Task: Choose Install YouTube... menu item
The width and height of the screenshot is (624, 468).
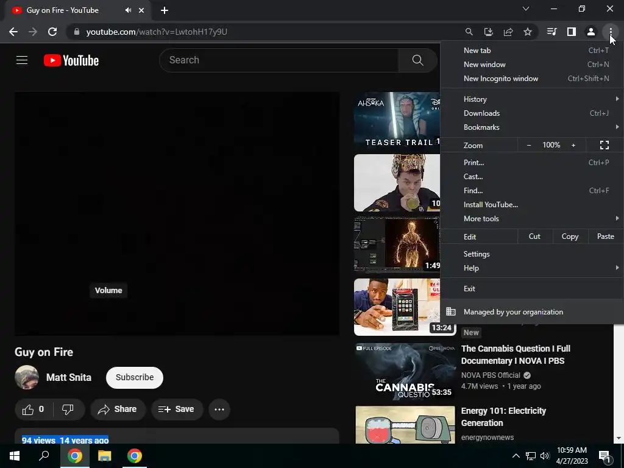Action: [531, 205]
